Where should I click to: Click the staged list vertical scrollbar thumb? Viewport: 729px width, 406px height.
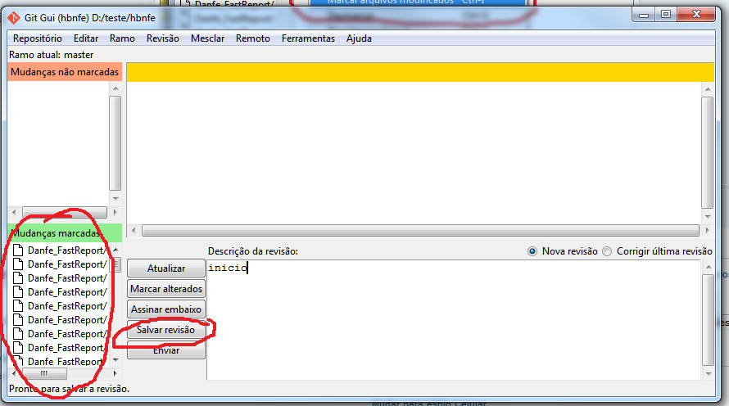tap(115, 264)
